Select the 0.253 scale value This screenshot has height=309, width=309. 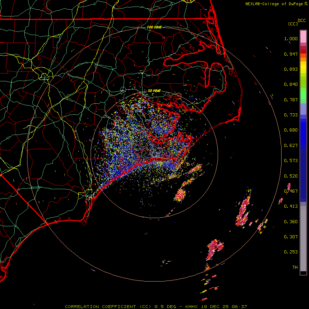point(291,252)
